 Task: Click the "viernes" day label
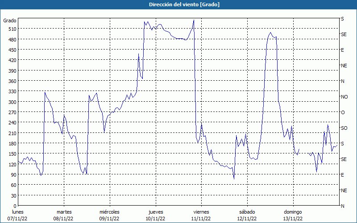tap(201, 212)
